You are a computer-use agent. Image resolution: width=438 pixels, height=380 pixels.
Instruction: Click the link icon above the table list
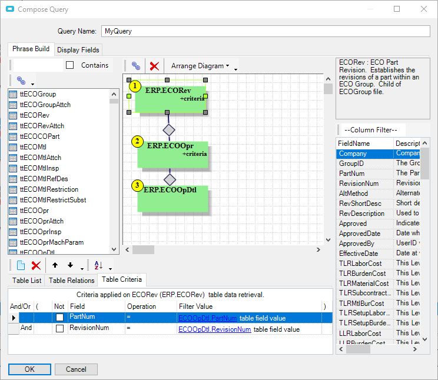point(21,81)
